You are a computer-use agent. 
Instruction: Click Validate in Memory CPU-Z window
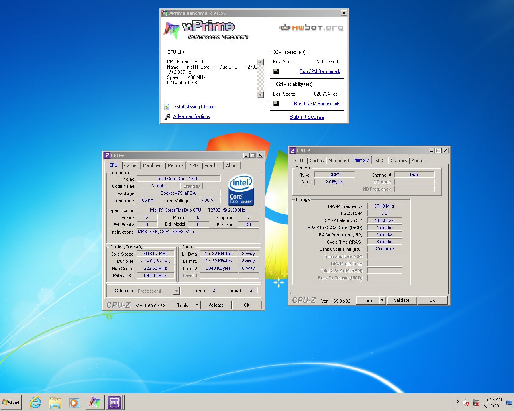pyautogui.click(x=402, y=300)
